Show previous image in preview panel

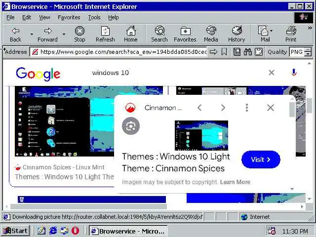199,108
